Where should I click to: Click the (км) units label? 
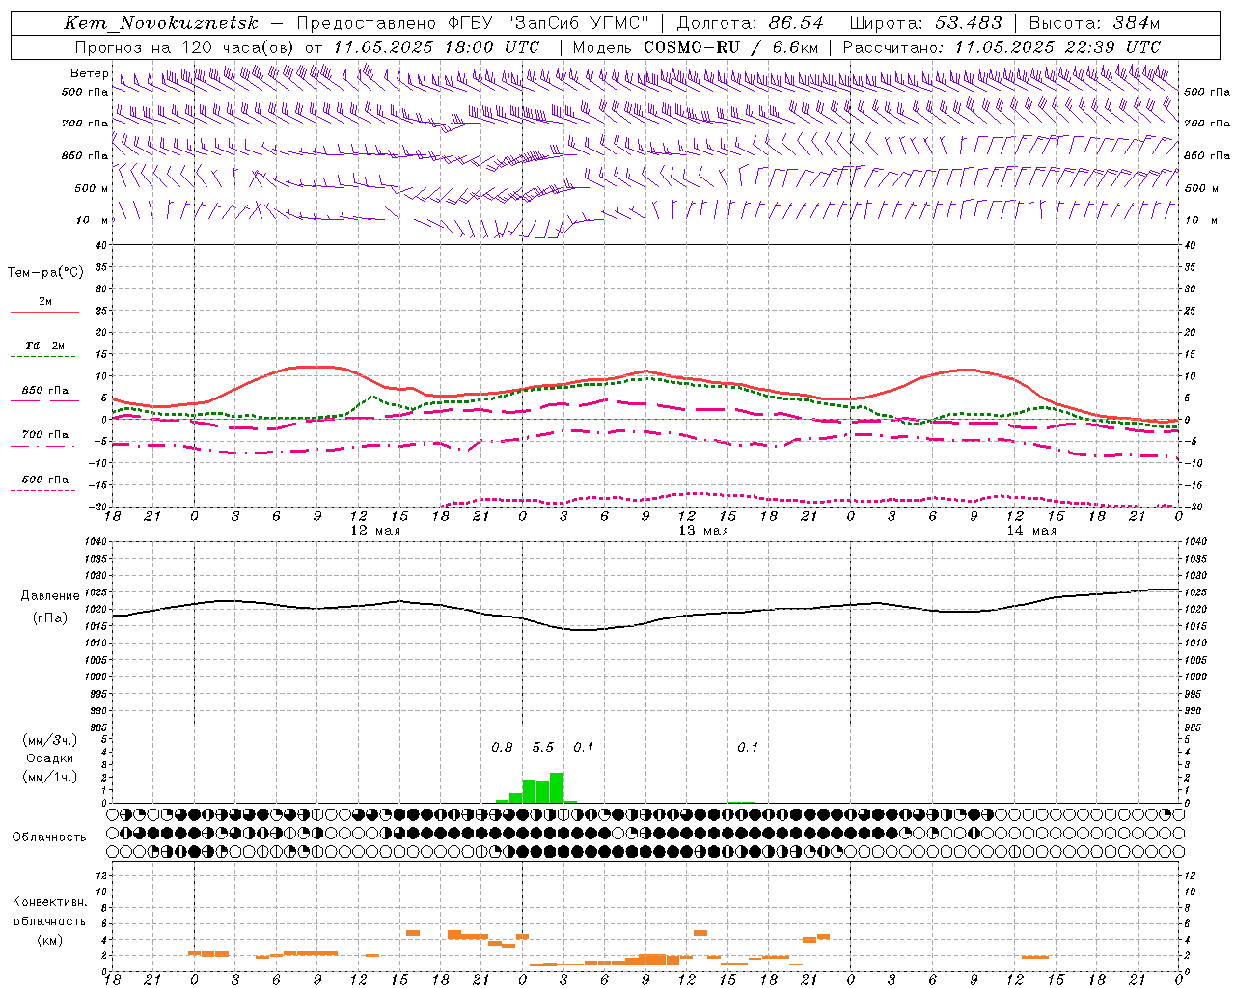[49, 940]
